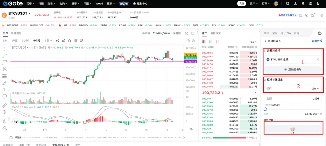Image resolution: width=326 pixels, height=146 pixels.
Task: Open the candlestick chart style icon
Action: (x=58, y=41)
